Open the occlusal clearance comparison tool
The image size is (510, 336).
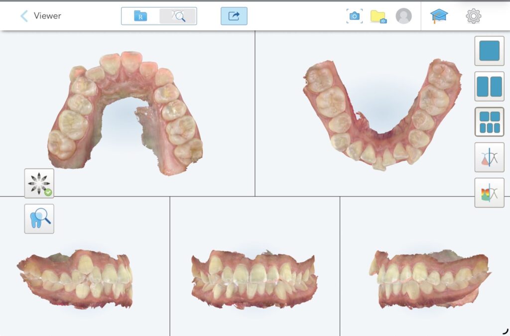pos(489,157)
